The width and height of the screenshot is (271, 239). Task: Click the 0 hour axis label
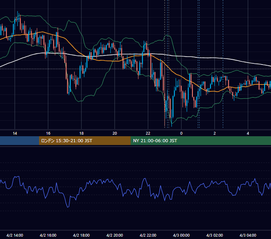click(181, 133)
